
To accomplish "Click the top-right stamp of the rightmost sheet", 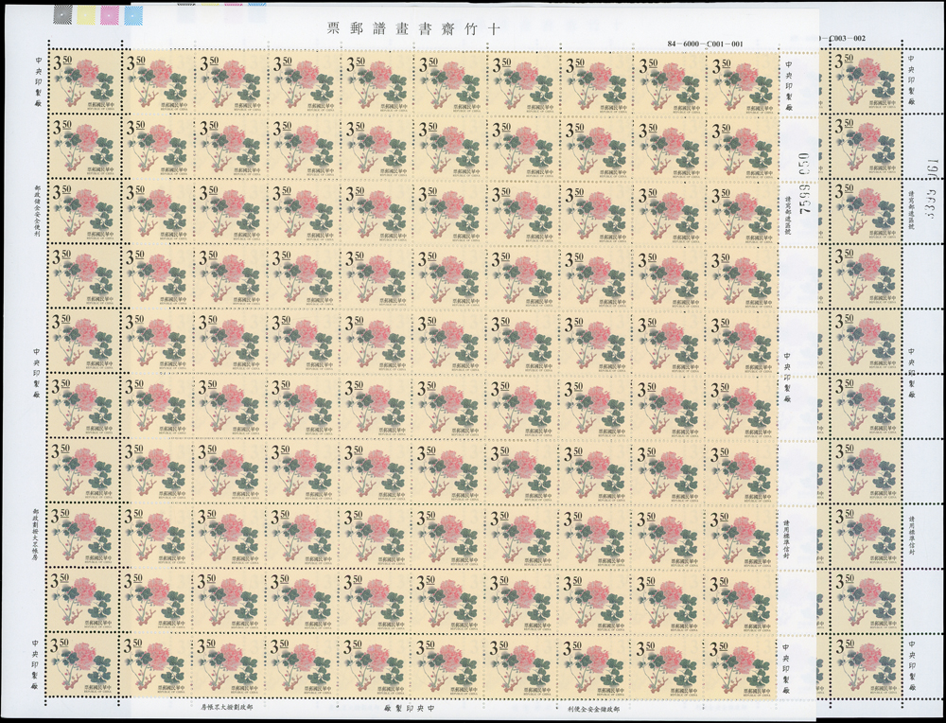I will pos(862,81).
